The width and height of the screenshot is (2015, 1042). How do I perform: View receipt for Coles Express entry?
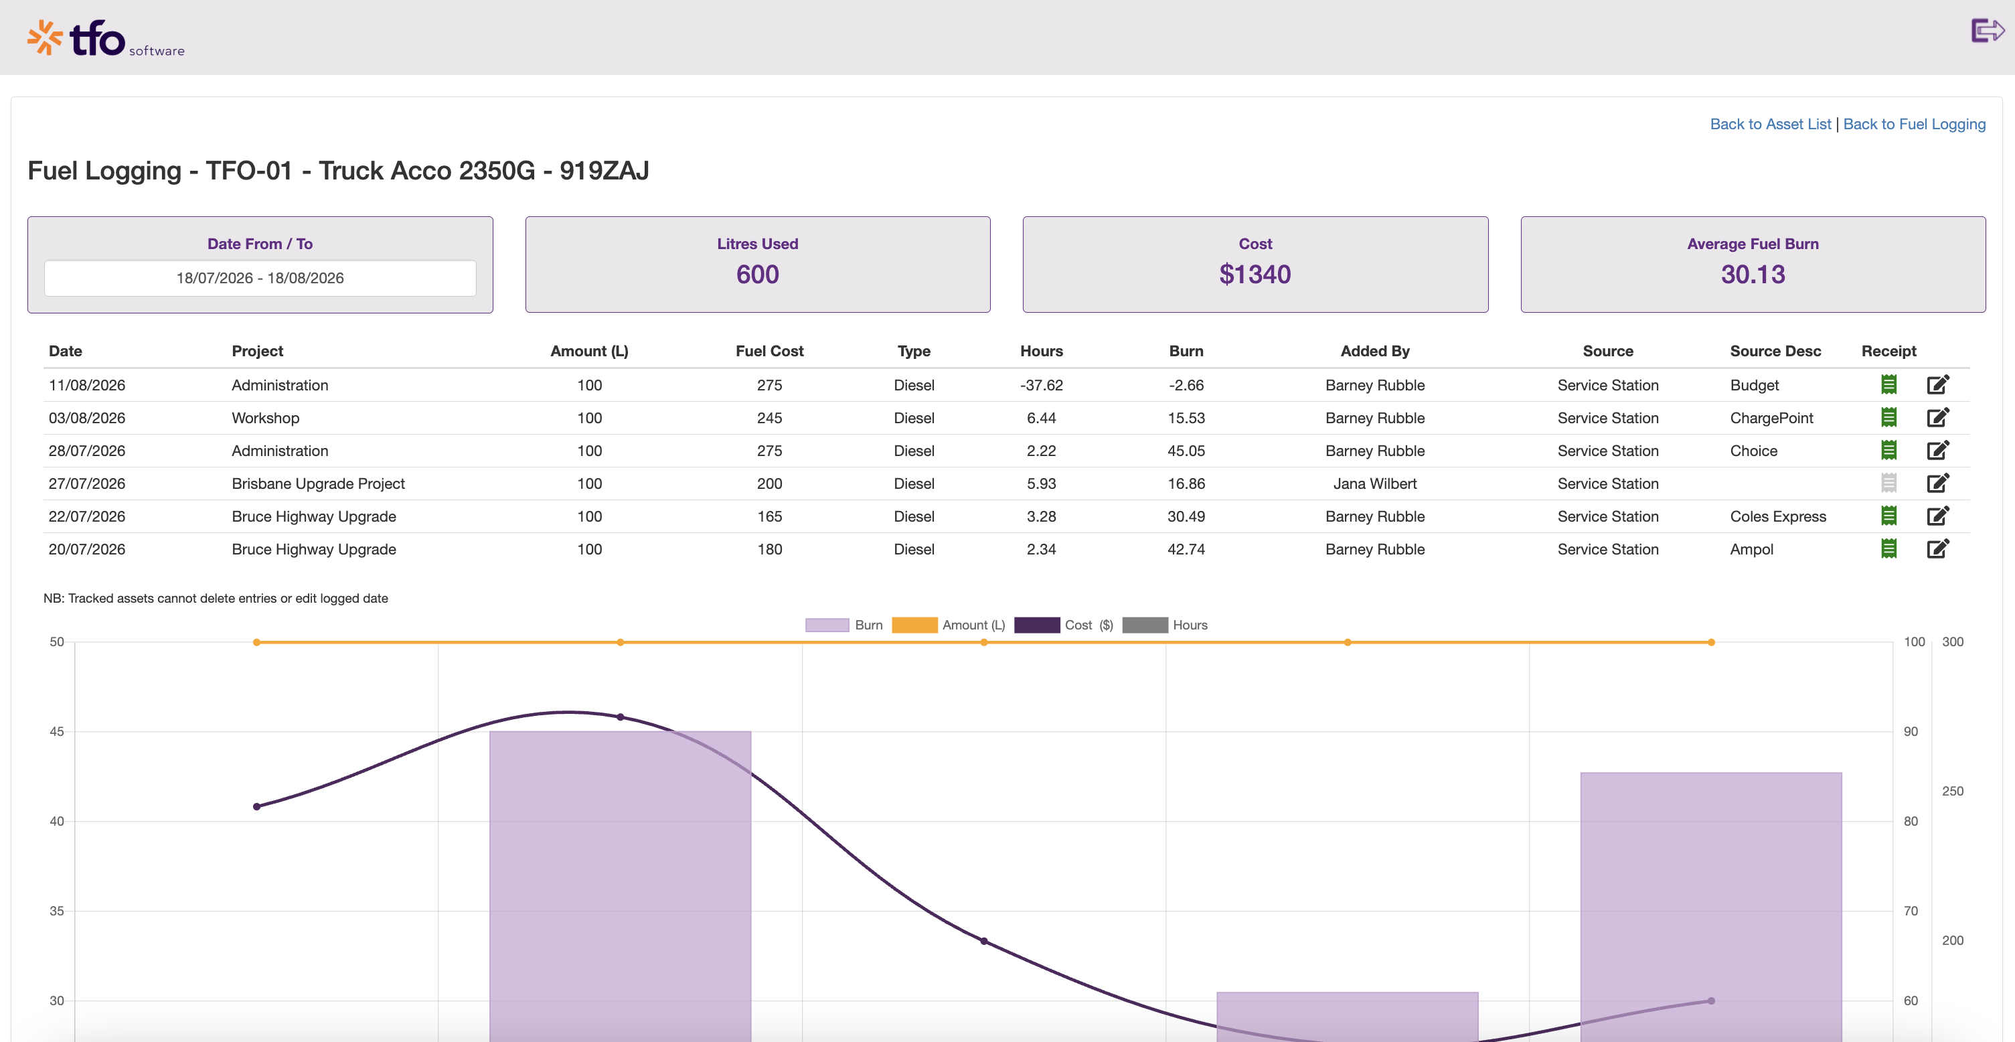(x=1888, y=516)
